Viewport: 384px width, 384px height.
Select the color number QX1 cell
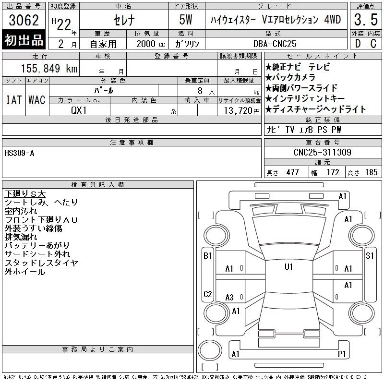[80, 110]
